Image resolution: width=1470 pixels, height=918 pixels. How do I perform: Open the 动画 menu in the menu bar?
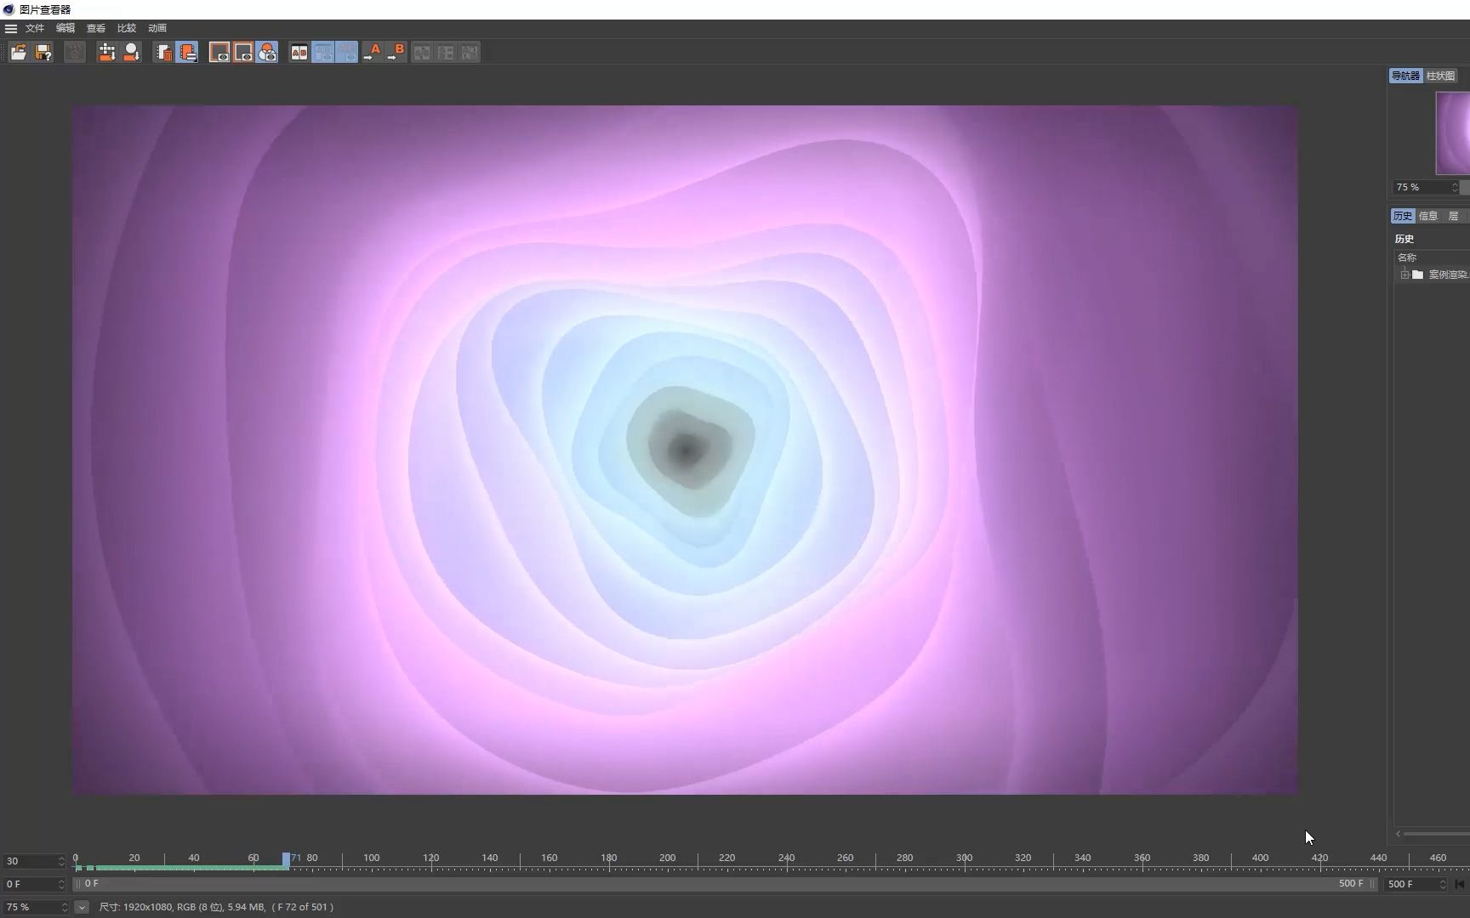157,28
